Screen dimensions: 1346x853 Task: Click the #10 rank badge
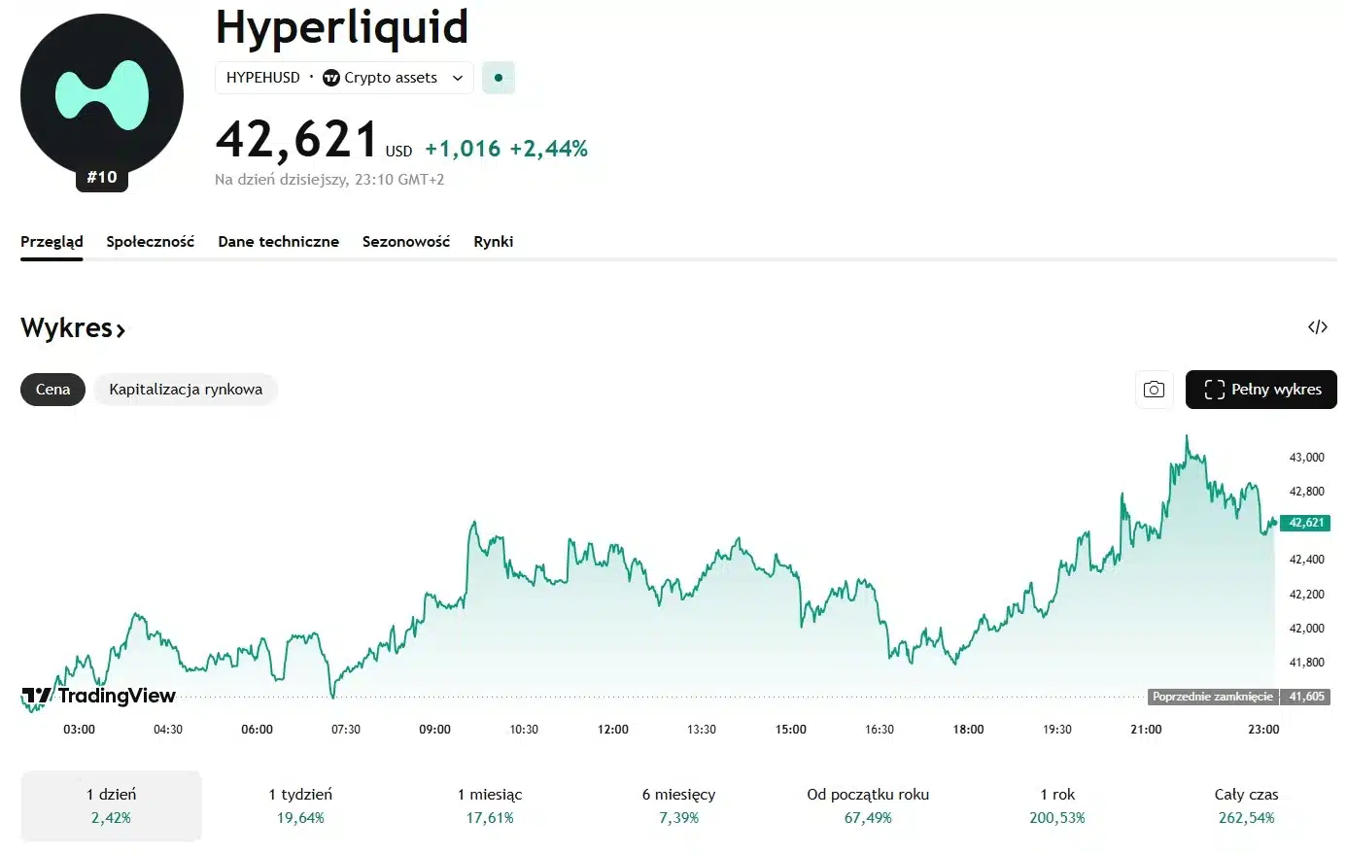(102, 178)
